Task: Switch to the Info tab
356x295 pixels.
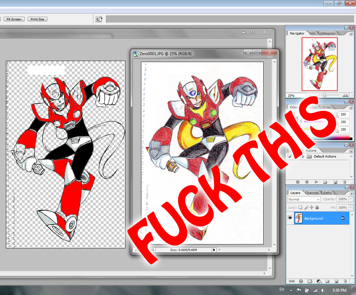Action: 312,33
